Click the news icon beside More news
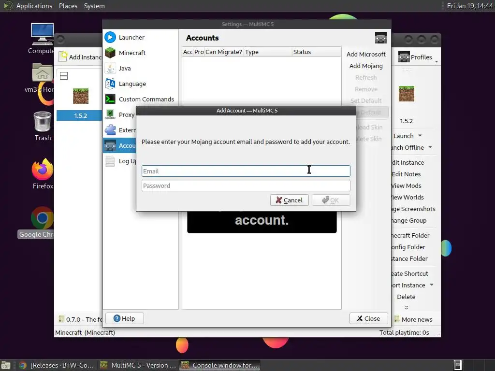This screenshot has height=371, width=495. click(397, 319)
